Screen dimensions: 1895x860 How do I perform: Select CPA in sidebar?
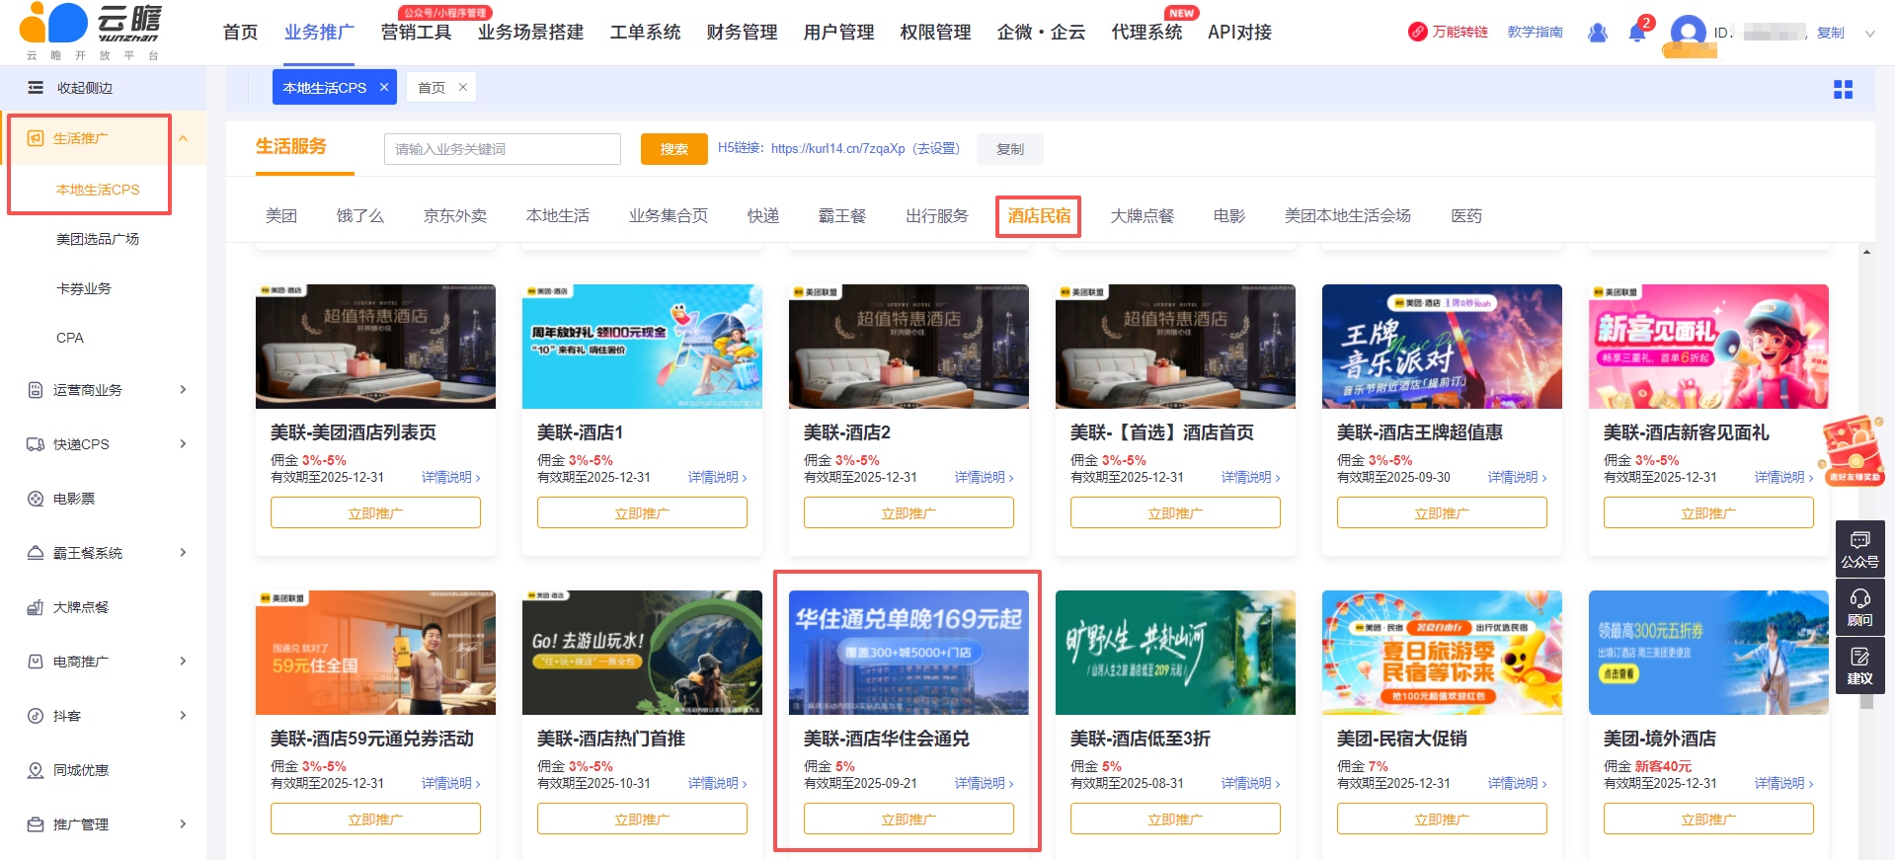click(x=70, y=338)
